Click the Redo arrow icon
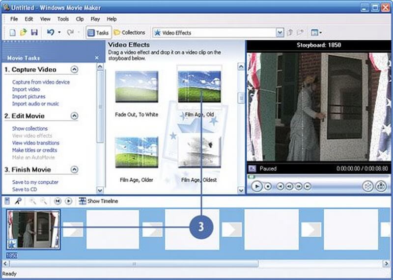The image size is (393, 280). pos(70,32)
